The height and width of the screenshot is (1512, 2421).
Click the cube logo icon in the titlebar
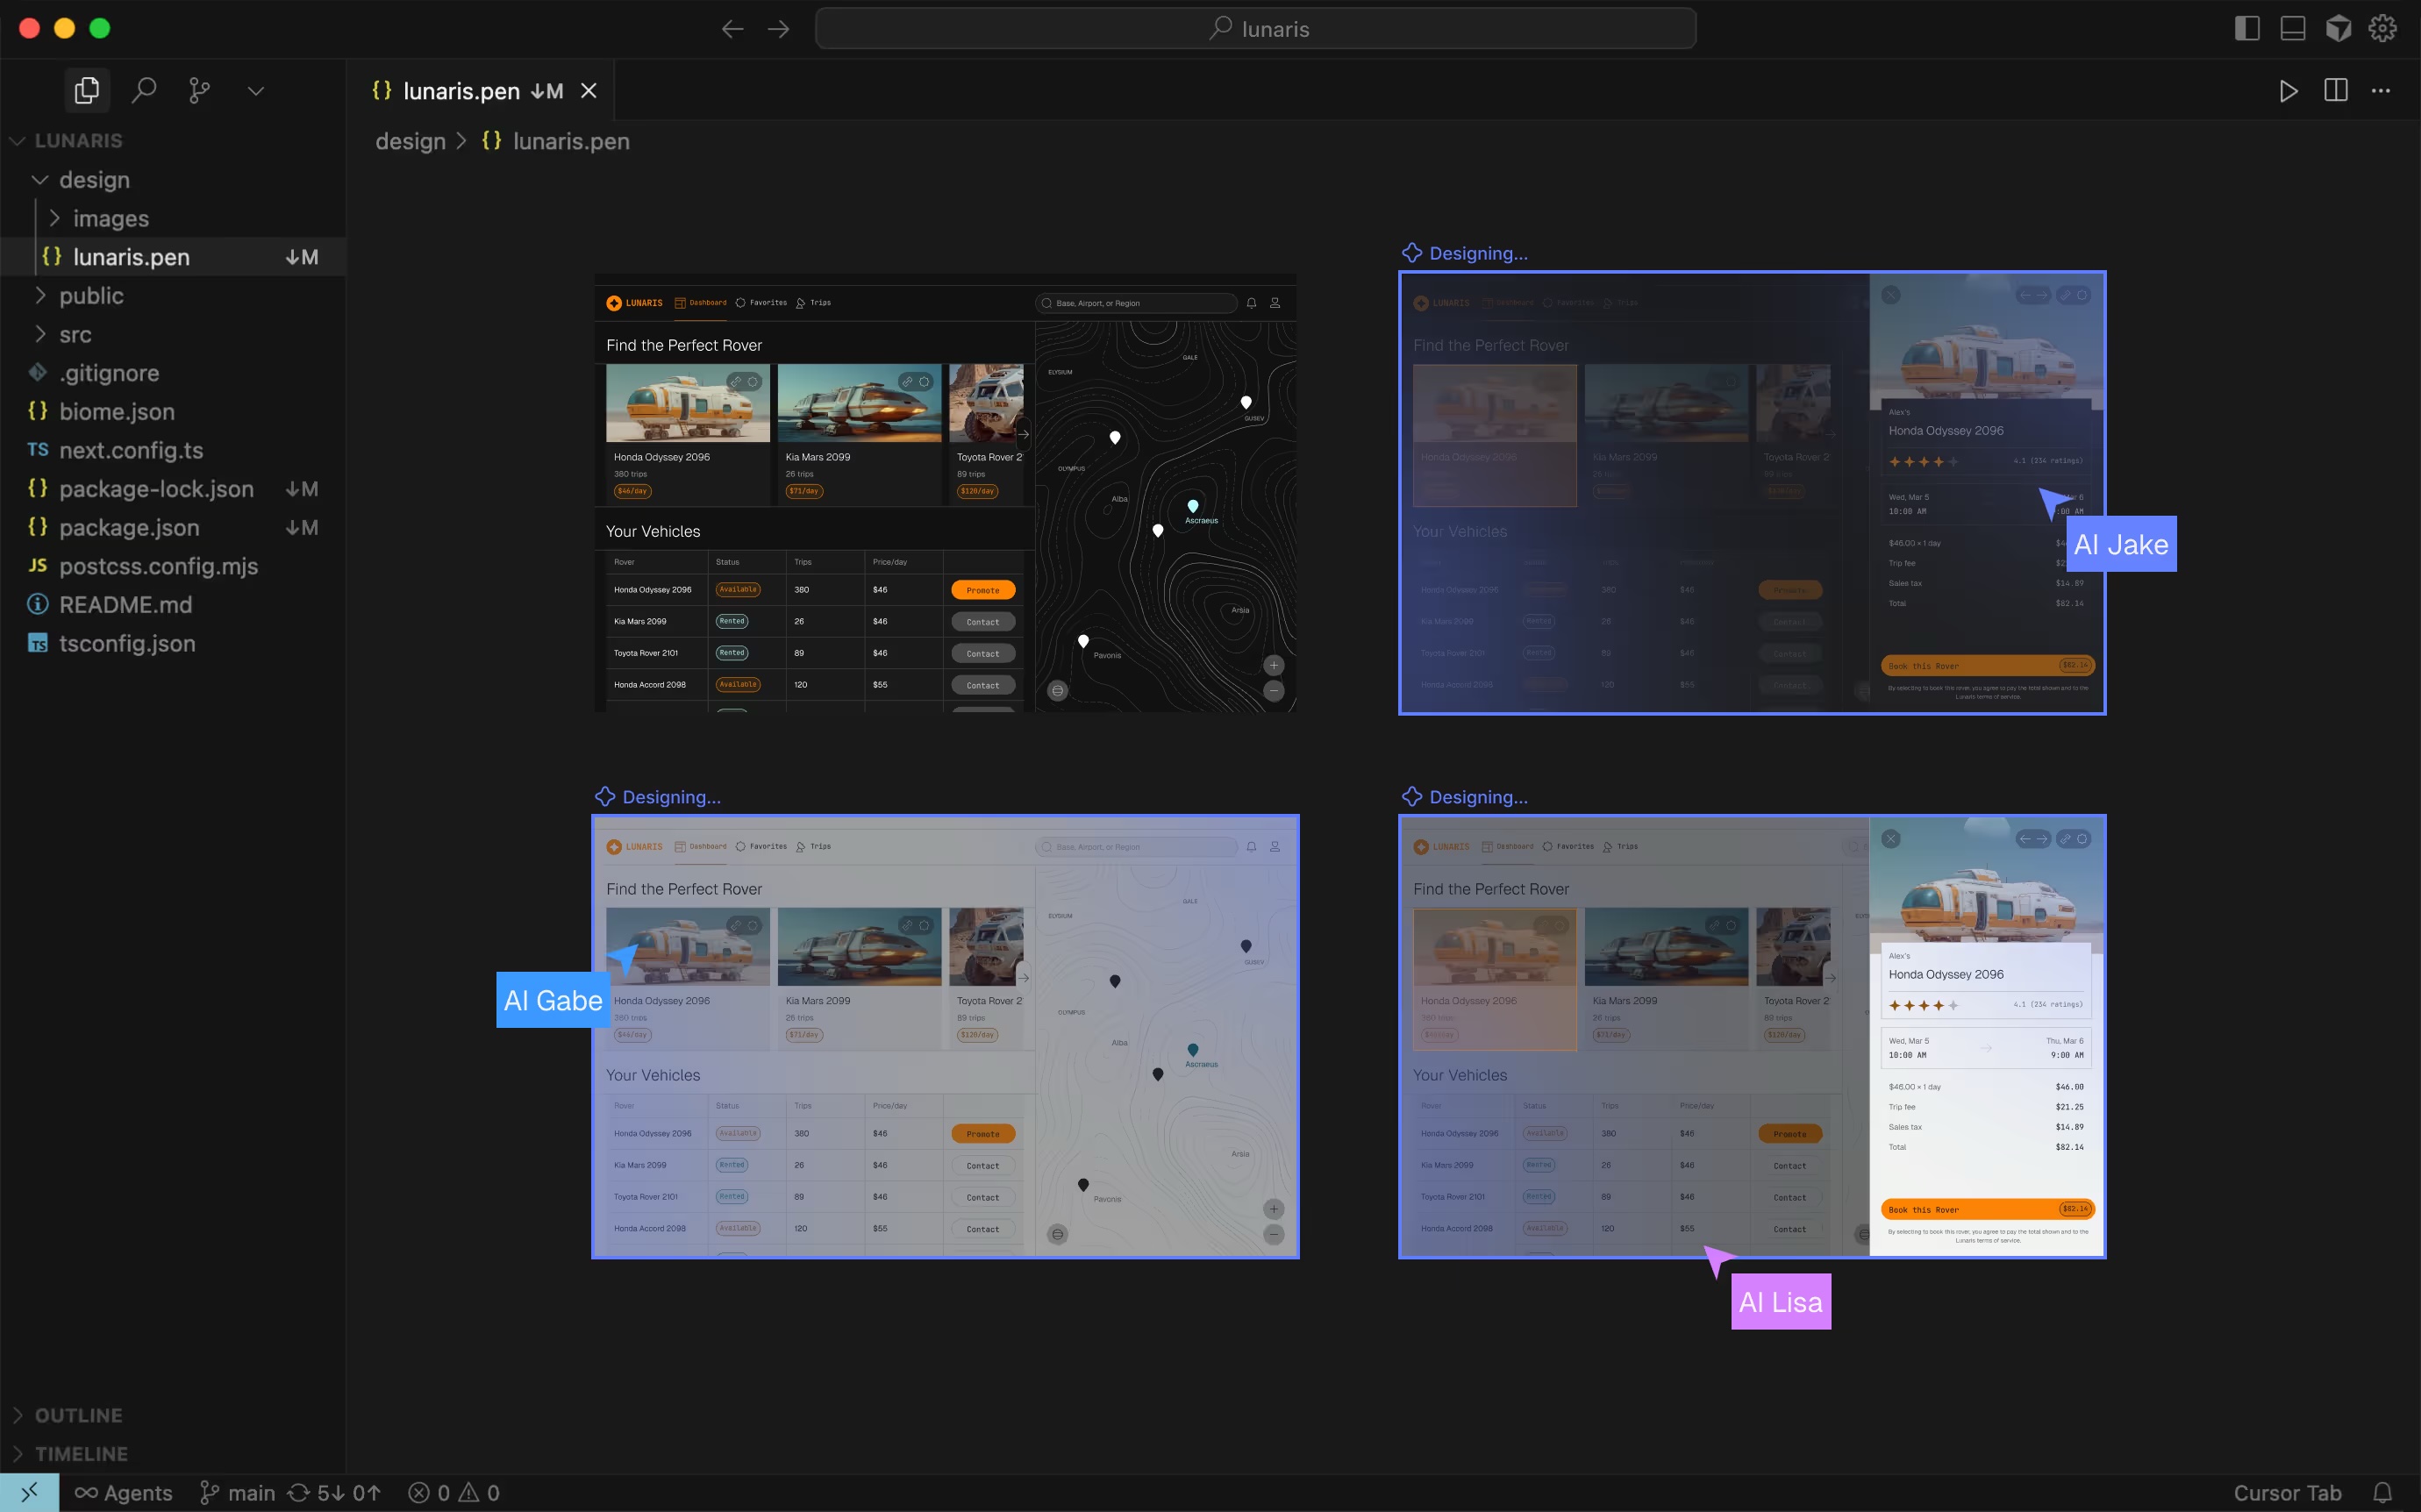pos(2338,28)
